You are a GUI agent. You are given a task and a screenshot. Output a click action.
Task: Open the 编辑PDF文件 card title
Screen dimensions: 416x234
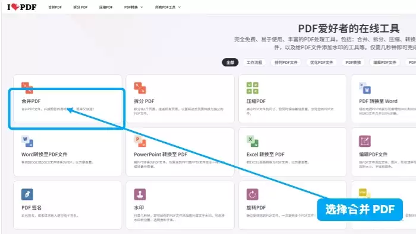point(373,155)
